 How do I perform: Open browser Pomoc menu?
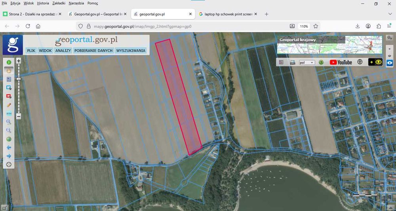click(x=93, y=3)
